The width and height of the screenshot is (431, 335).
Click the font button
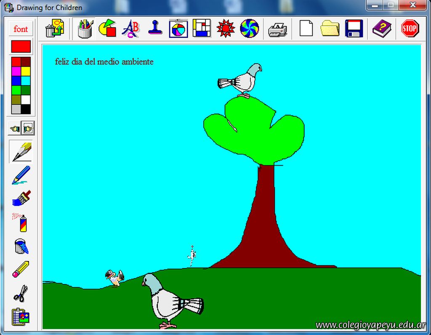click(x=21, y=29)
